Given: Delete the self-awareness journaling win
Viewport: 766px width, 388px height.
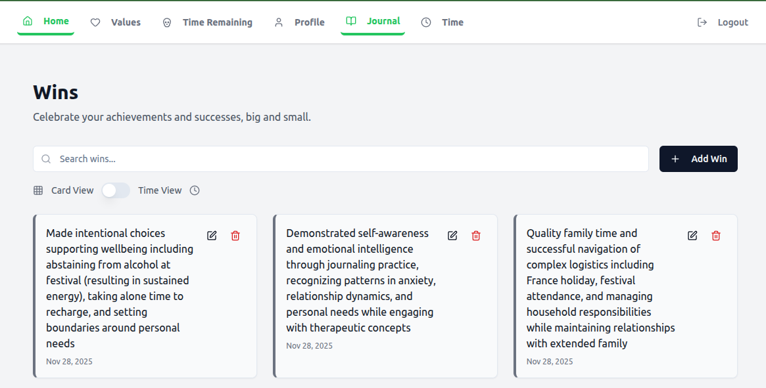Looking at the screenshot, I should [476, 236].
